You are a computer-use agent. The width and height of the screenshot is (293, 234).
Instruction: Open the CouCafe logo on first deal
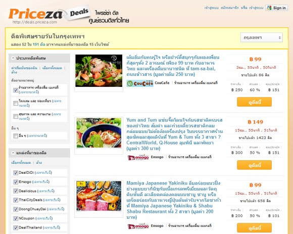pyautogui.click(x=140, y=83)
